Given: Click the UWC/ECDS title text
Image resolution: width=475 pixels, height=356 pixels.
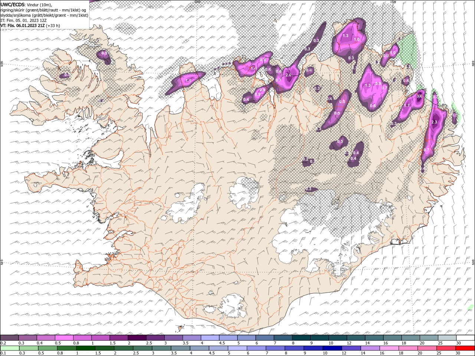Looking at the screenshot, I should (13, 4).
